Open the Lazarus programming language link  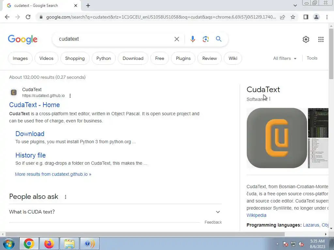[x=311, y=225]
